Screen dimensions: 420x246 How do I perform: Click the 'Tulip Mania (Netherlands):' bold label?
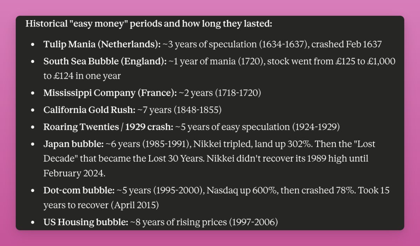[102, 45]
